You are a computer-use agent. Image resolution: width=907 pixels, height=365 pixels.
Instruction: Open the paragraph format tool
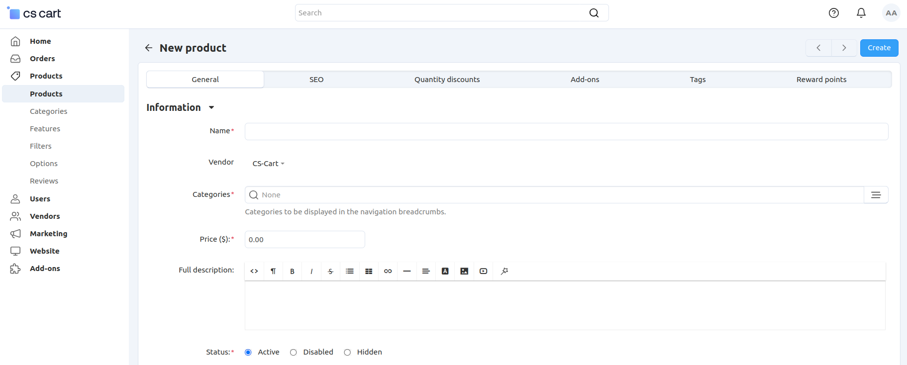click(x=273, y=271)
